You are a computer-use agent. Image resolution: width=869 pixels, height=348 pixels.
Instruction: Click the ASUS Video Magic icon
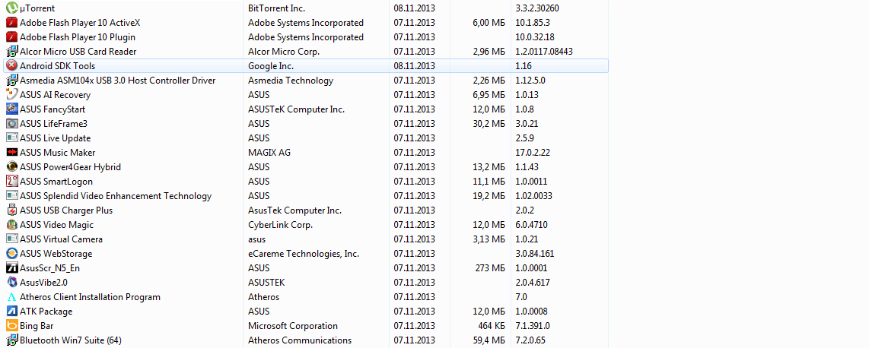(x=11, y=225)
